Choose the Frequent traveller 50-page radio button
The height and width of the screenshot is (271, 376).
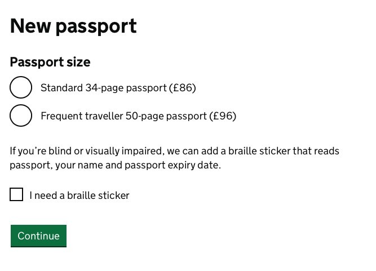tap(21, 116)
